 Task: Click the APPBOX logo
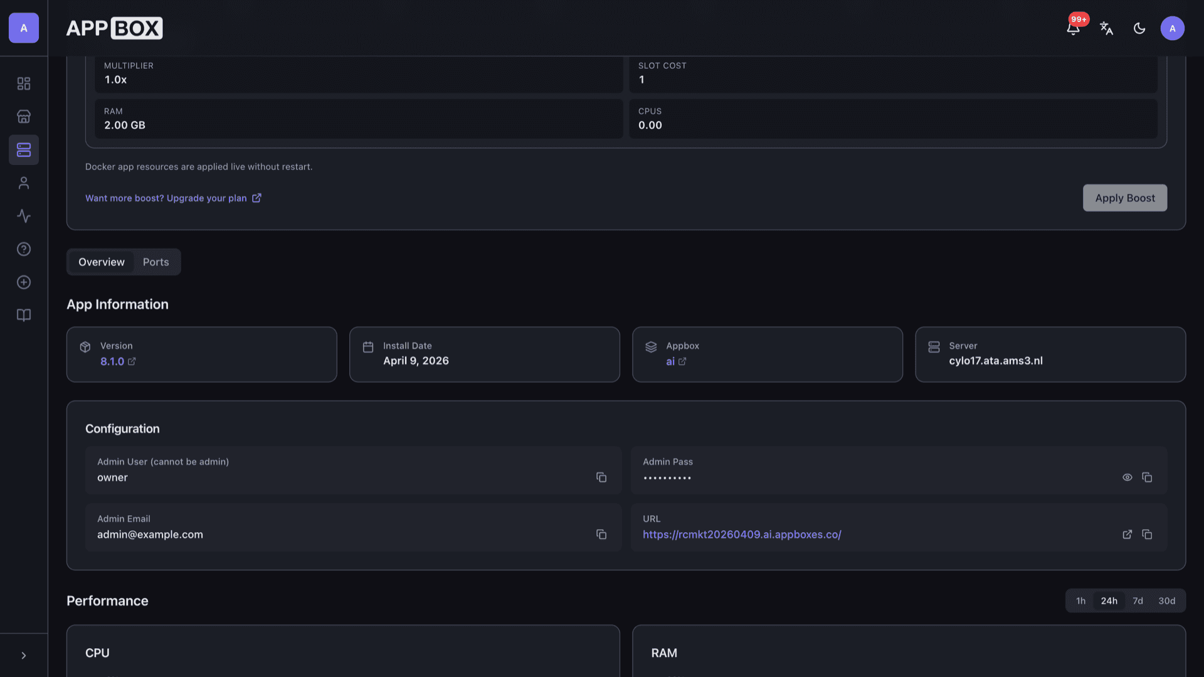point(114,28)
